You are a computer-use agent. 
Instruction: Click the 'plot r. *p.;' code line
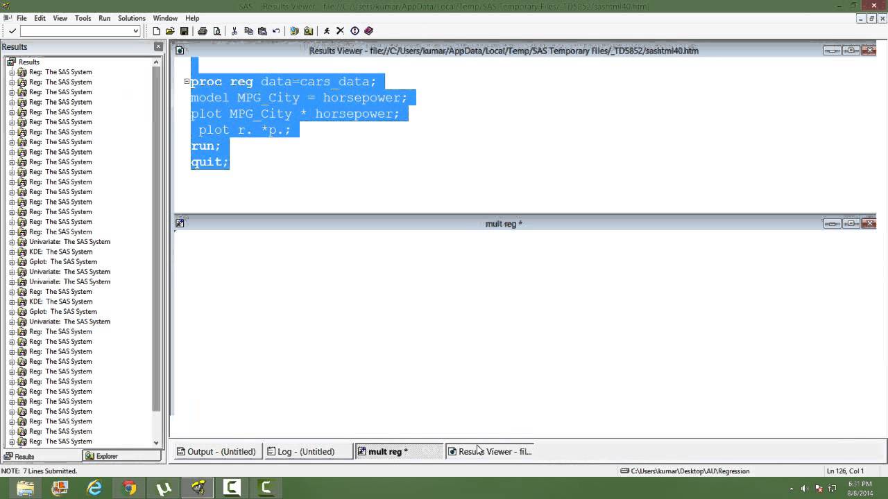click(x=245, y=130)
